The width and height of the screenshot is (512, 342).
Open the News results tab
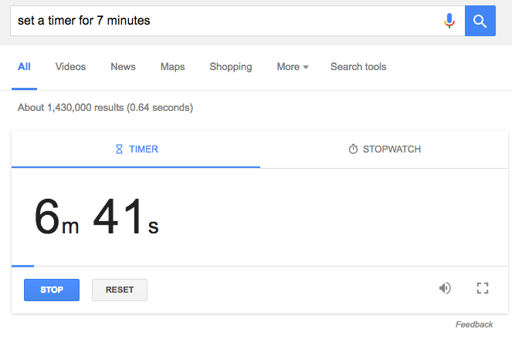point(123,67)
